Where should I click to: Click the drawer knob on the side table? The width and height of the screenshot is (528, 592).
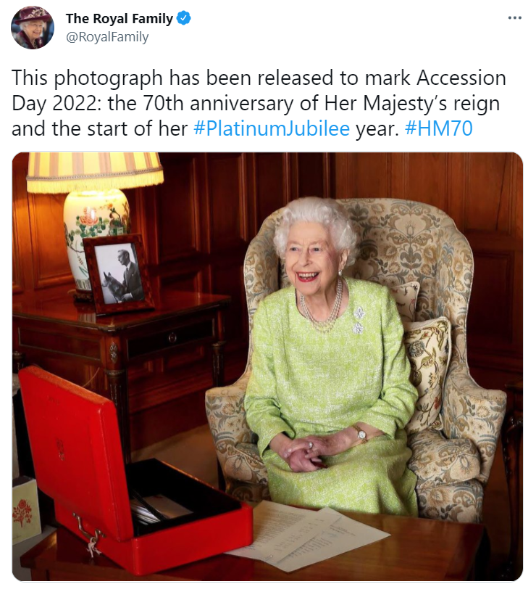172,337
